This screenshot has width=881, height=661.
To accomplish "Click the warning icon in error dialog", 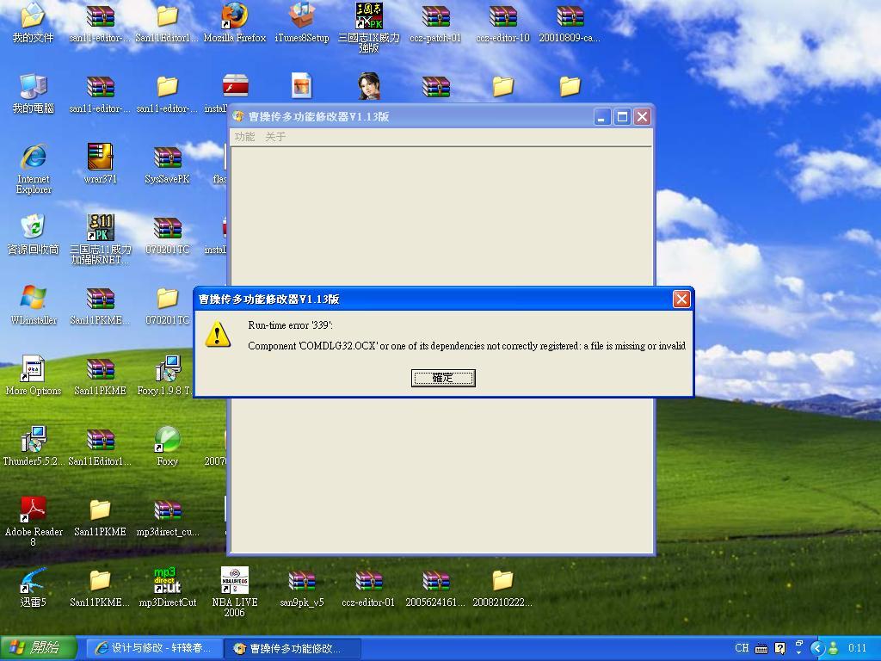I will click(x=218, y=335).
